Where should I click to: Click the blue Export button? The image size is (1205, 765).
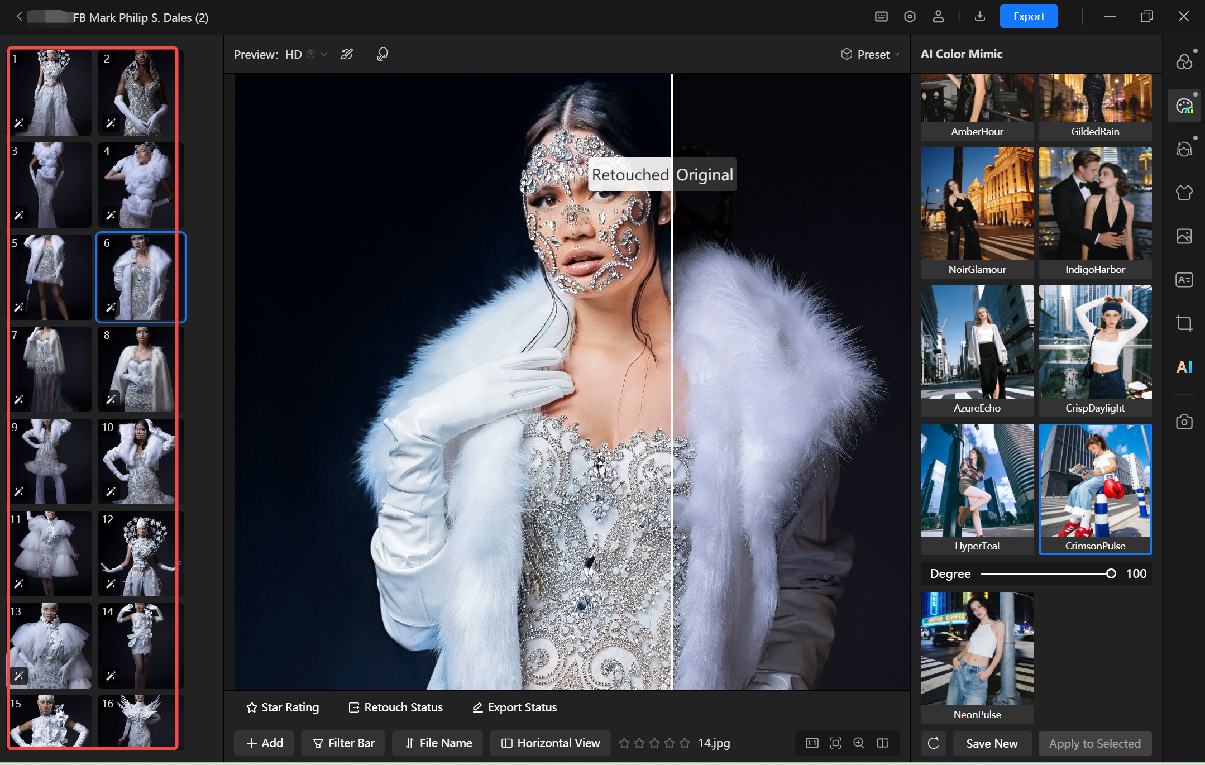pos(1028,17)
